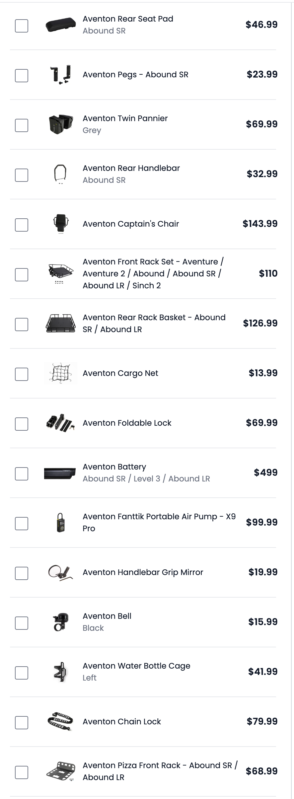Check the Aventon Cargo Net checkbox
Viewport: 294px width, 799px height.
tap(22, 374)
